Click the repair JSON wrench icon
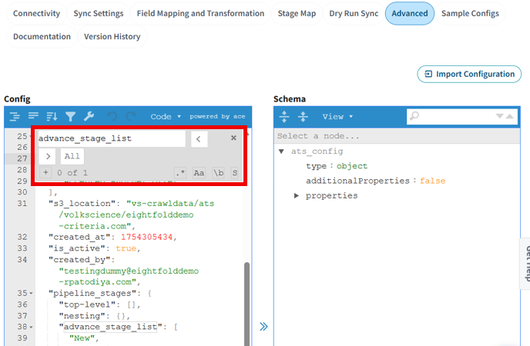 (89, 117)
